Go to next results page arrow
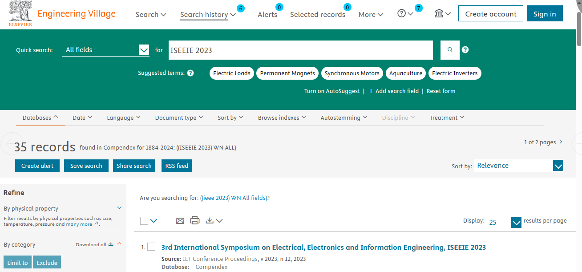 coord(561,142)
